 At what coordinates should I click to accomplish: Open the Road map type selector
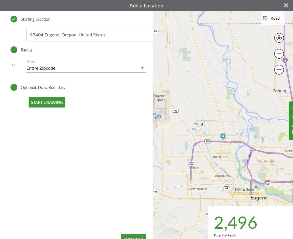coord(273,18)
